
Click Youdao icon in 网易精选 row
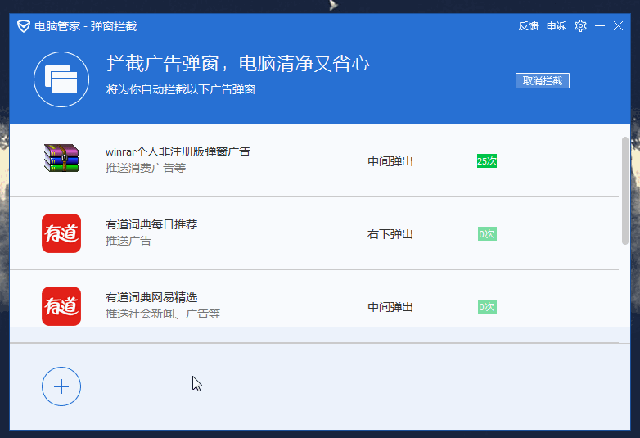[61, 306]
